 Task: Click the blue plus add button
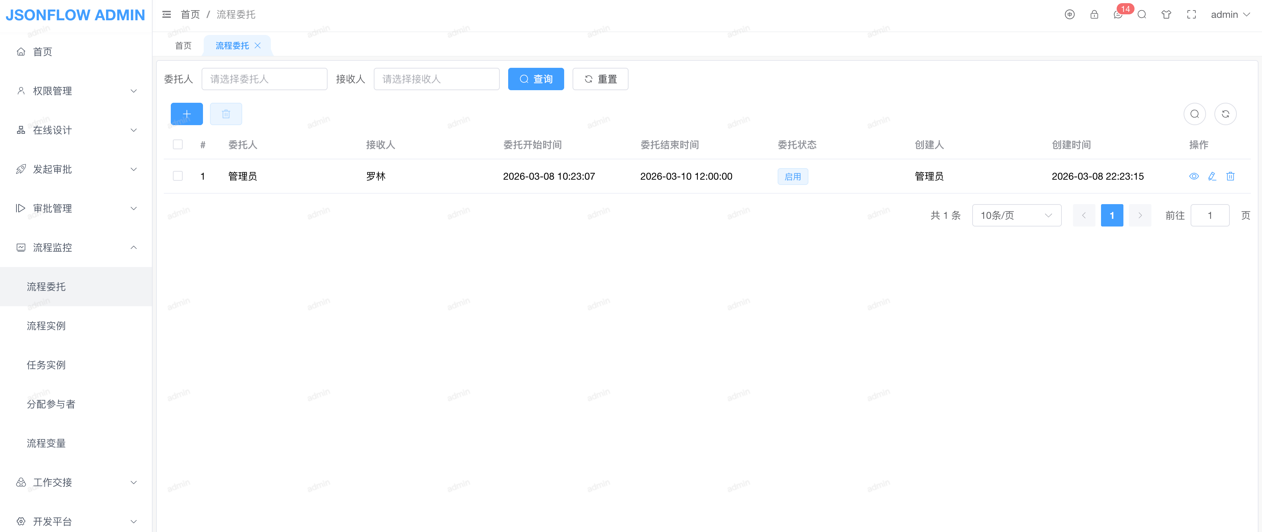(x=187, y=114)
